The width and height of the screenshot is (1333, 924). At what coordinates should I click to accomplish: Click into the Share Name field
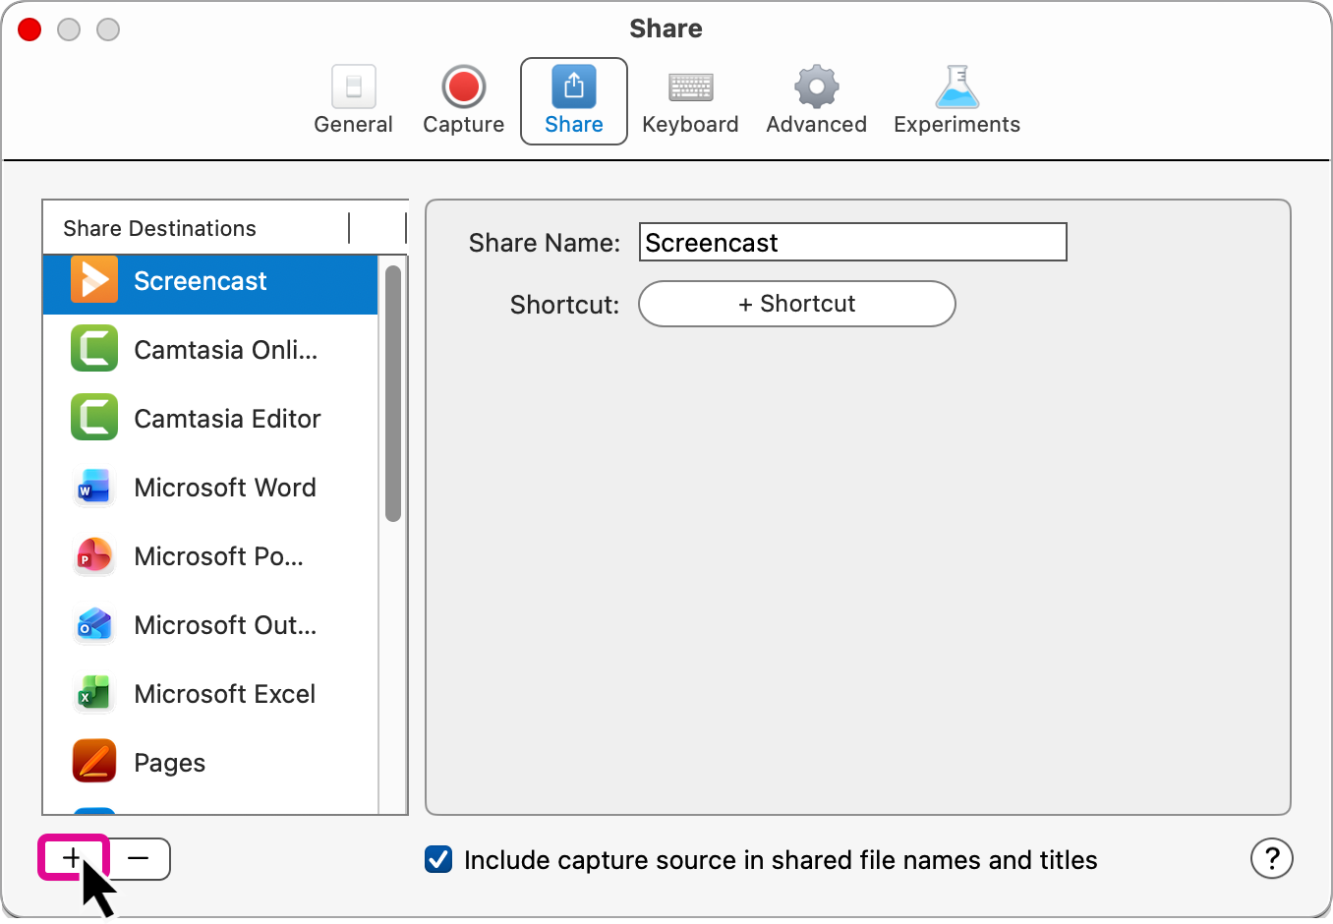pyautogui.click(x=853, y=242)
